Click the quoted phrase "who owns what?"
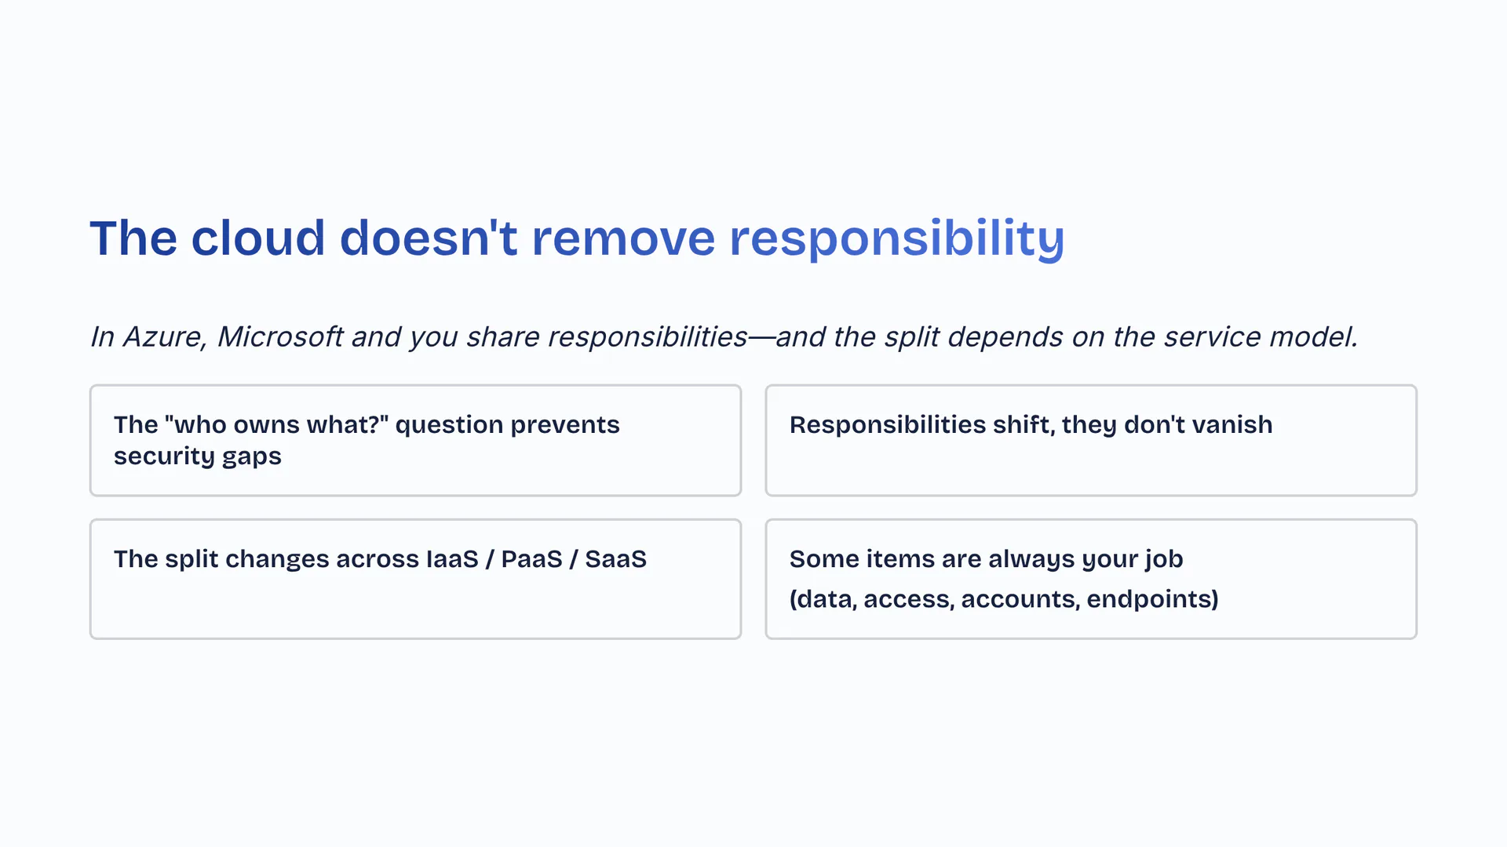The image size is (1507, 847). tap(277, 424)
